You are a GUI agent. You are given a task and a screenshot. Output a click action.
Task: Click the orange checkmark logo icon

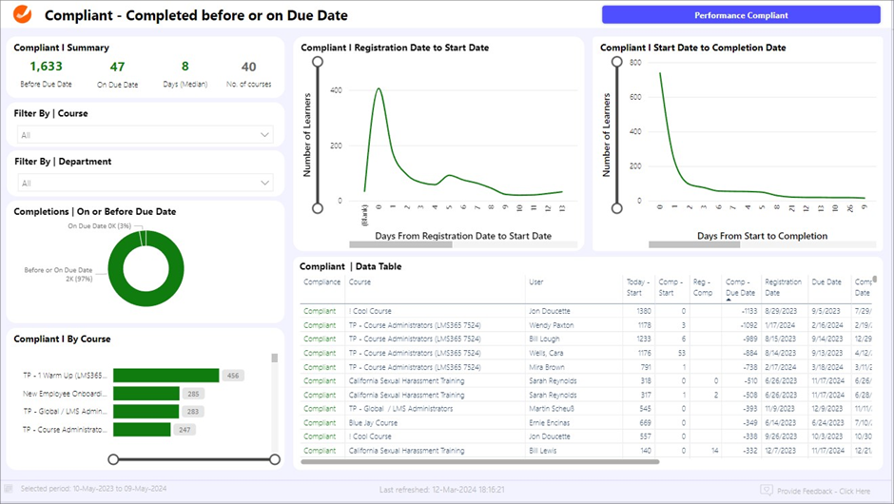pyautogui.click(x=23, y=15)
